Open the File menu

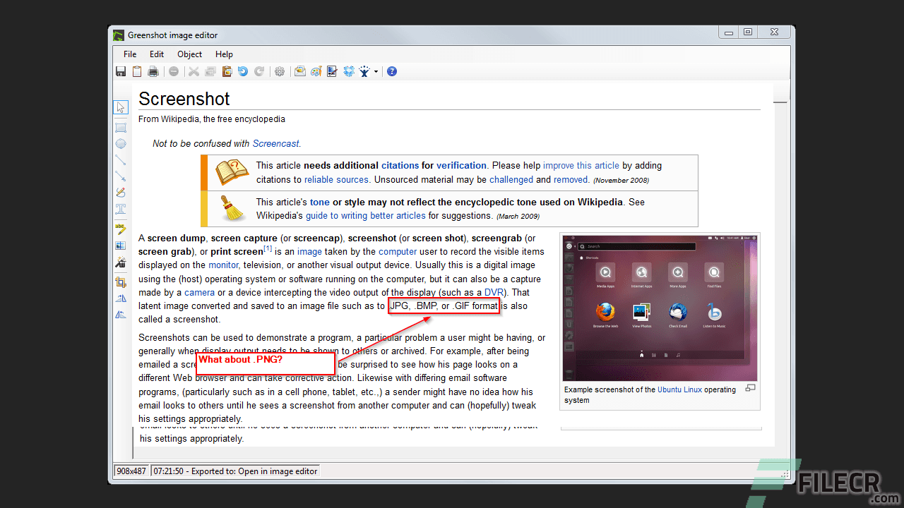(130, 54)
